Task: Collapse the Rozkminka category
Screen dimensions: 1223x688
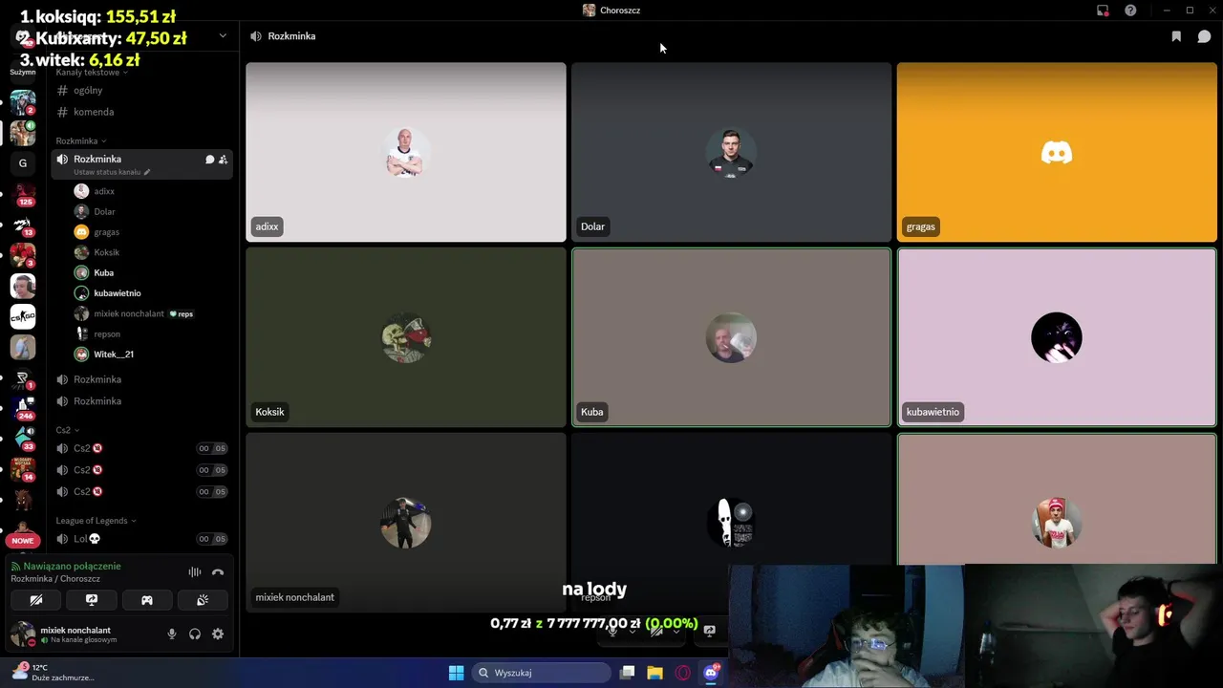Action: pos(80,141)
